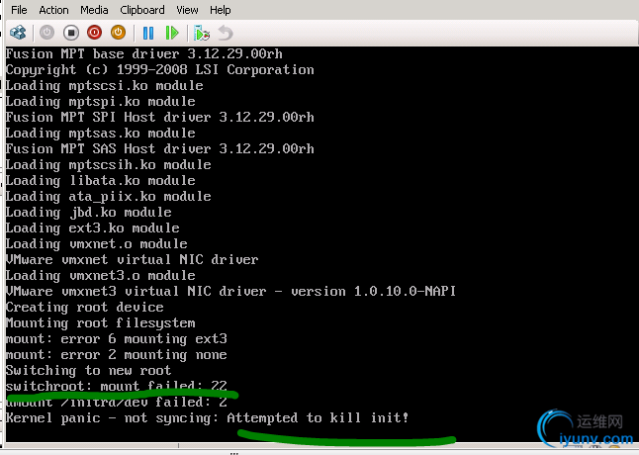Click the 'Loading ext3.ko module' line
Viewport: 639px width, 455px height.
(x=93, y=228)
